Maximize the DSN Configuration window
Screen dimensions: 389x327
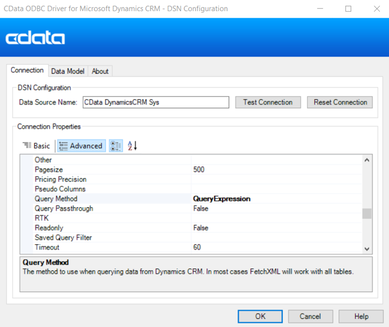349,9
